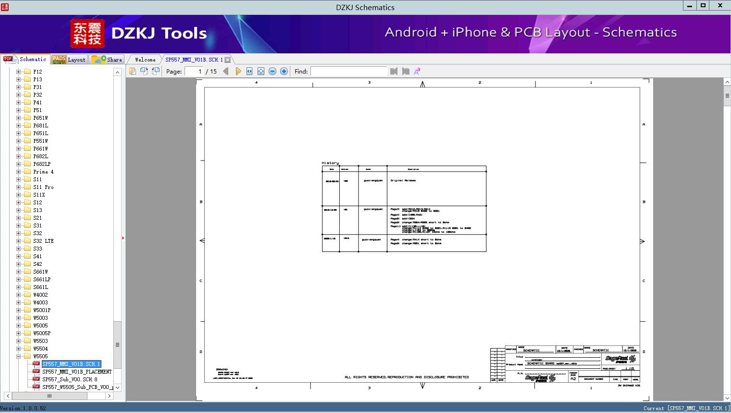Expand the Prime 4 folder
Viewport: 731px width, 413px height.
19,172
